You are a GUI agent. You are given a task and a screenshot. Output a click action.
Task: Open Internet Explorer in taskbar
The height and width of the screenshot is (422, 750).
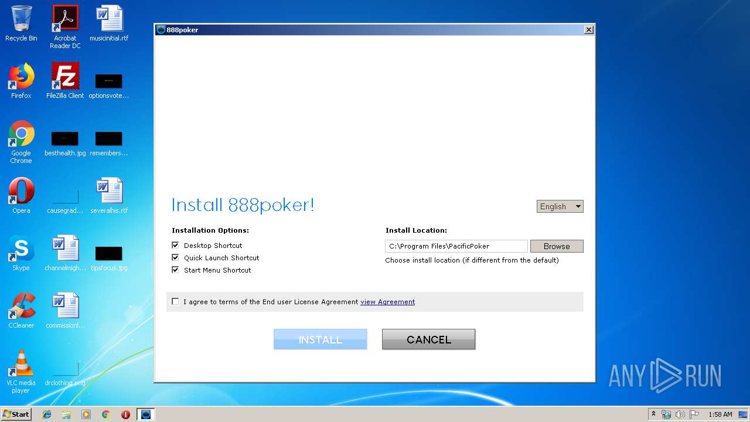coord(47,414)
